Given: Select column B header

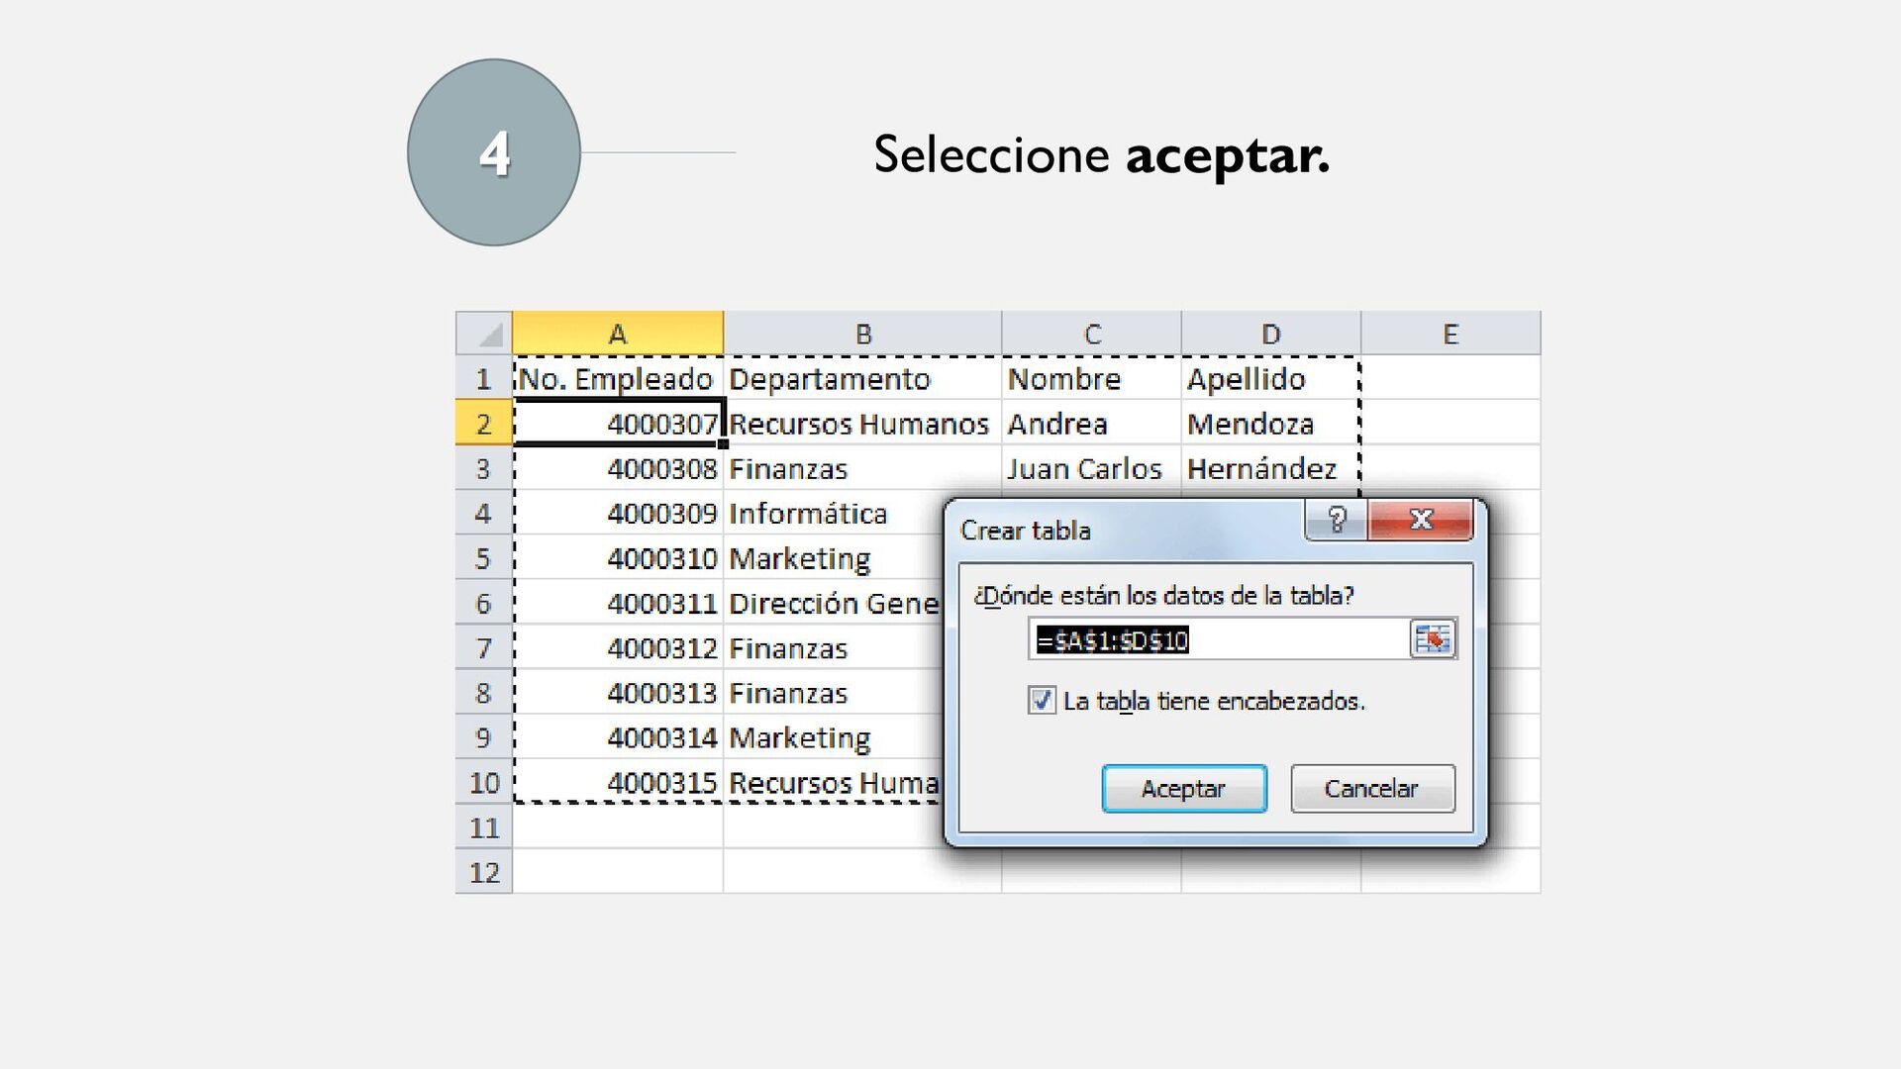Looking at the screenshot, I should coord(862,335).
